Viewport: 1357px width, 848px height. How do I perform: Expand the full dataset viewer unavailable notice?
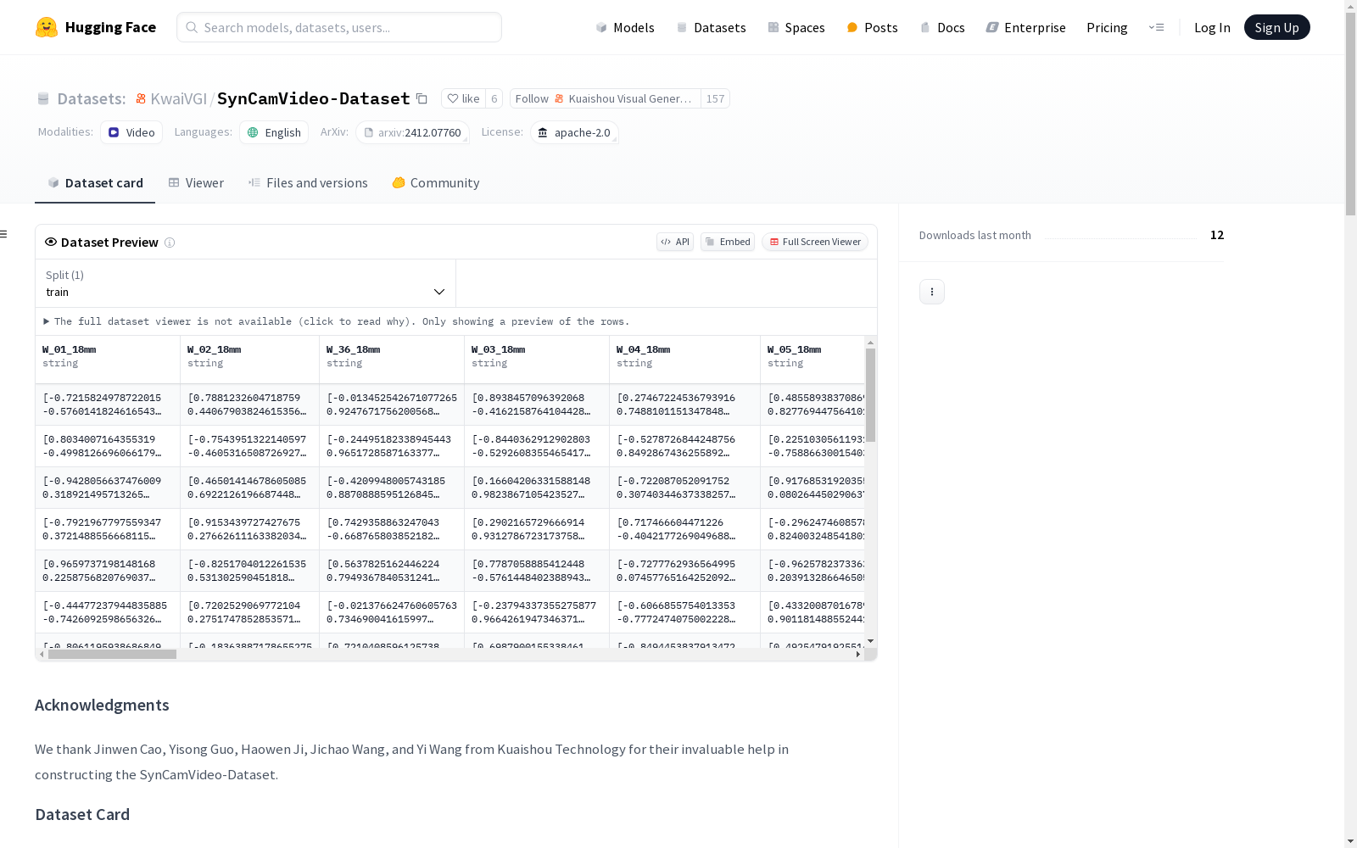pyautogui.click(x=337, y=321)
